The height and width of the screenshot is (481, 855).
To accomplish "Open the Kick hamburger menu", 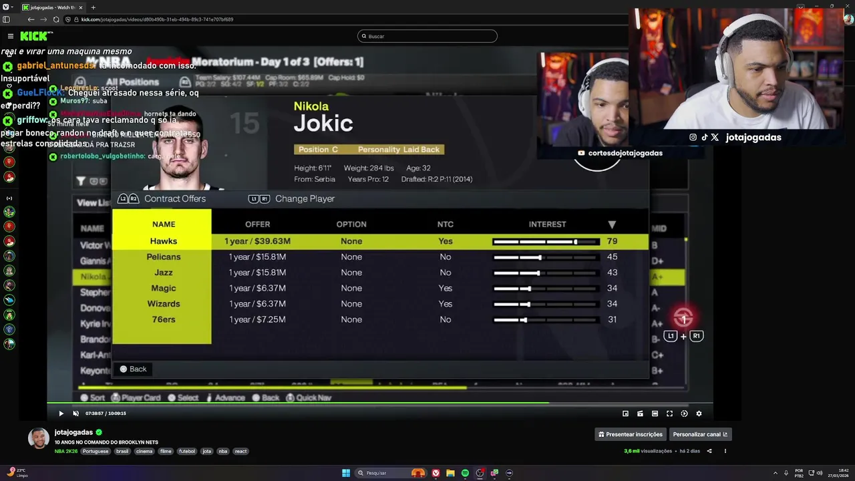I will pos(11,36).
